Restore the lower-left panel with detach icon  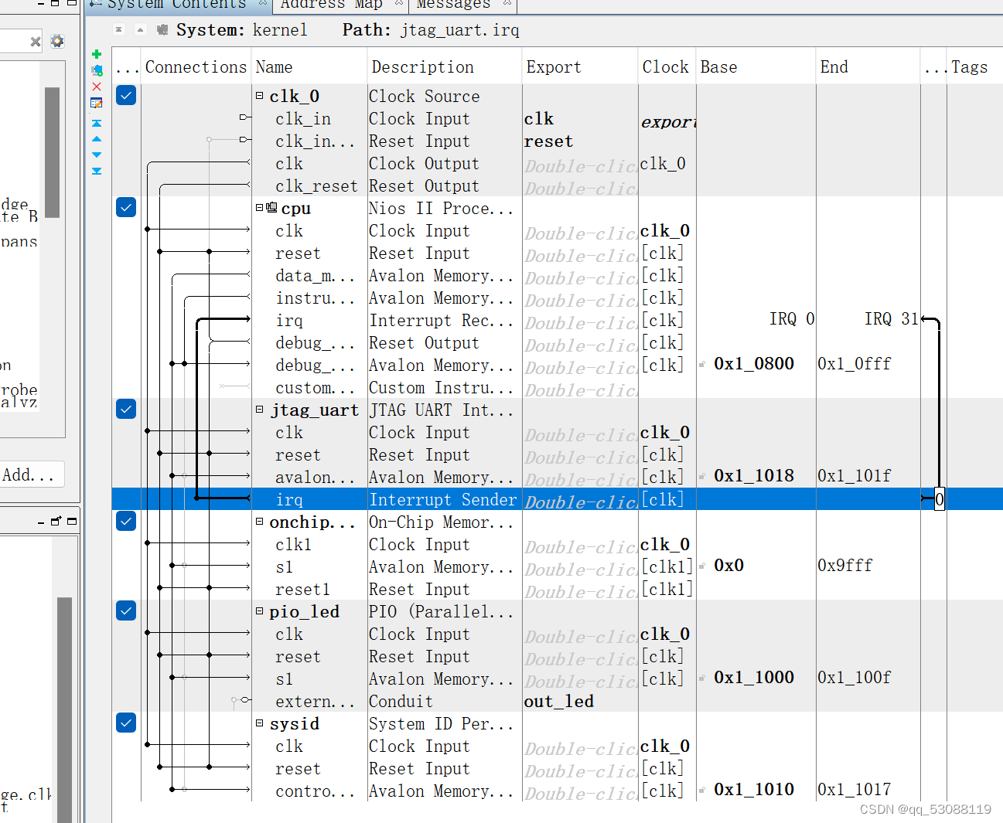click(56, 522)
